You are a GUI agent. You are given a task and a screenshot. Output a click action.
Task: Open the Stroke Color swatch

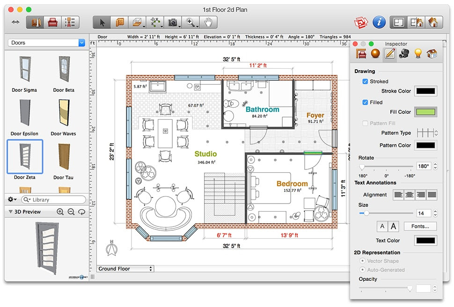click(x=425, y=91)
